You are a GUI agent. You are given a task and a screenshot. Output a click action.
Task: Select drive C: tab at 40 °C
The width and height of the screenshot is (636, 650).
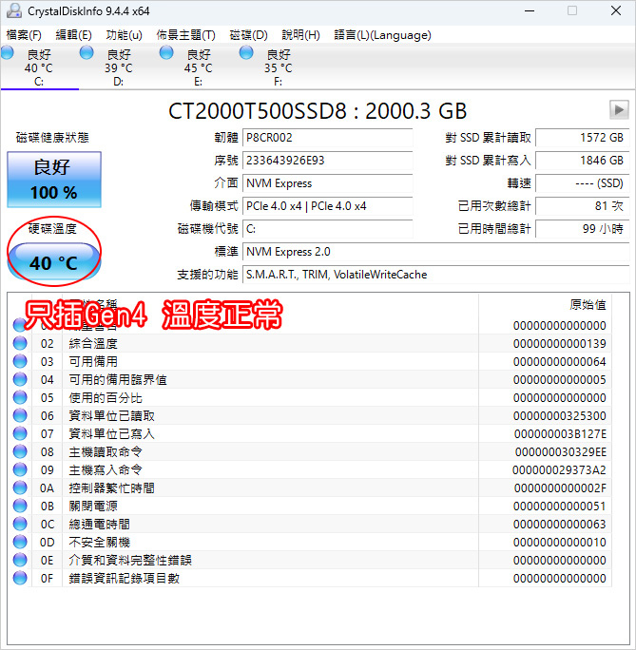(x=39, y=67)
